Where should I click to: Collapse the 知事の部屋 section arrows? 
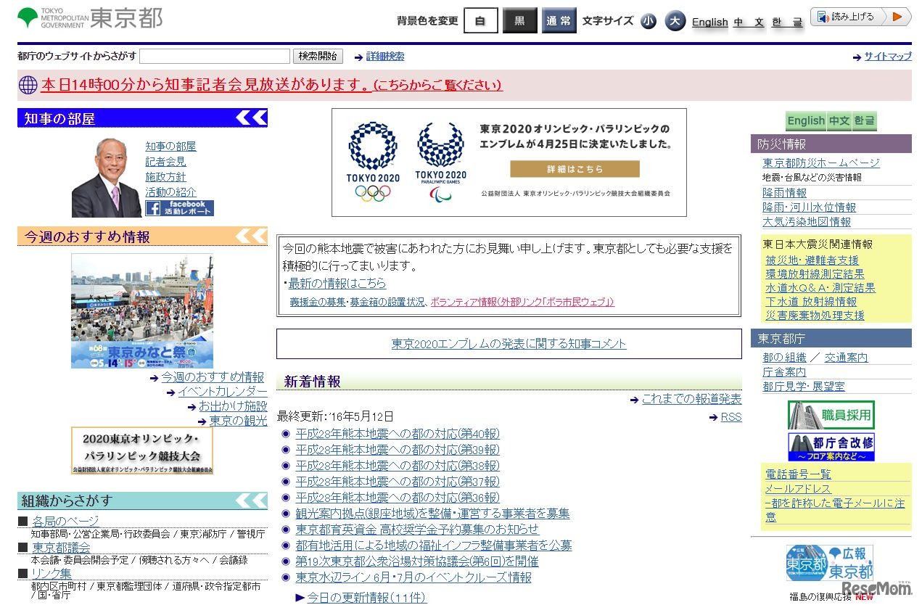[x=252, y=118]
